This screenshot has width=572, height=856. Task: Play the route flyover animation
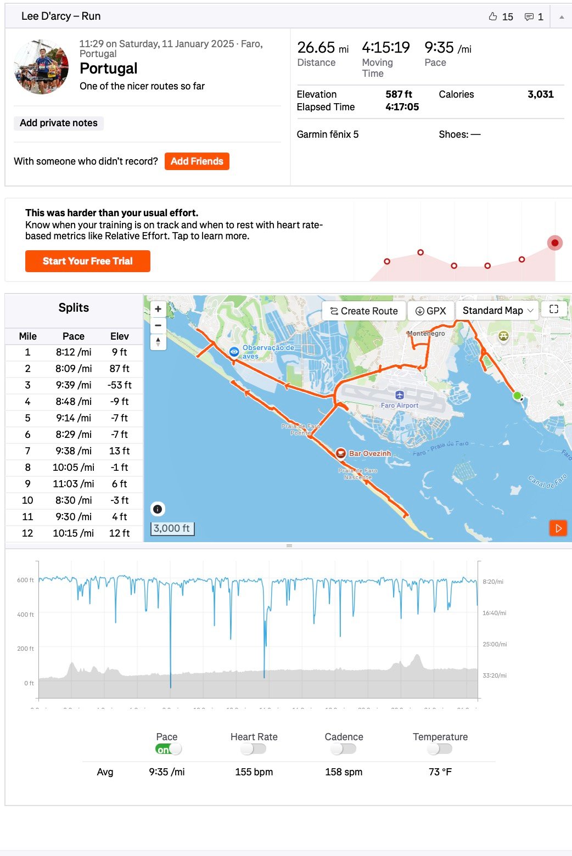pos(558,528)
